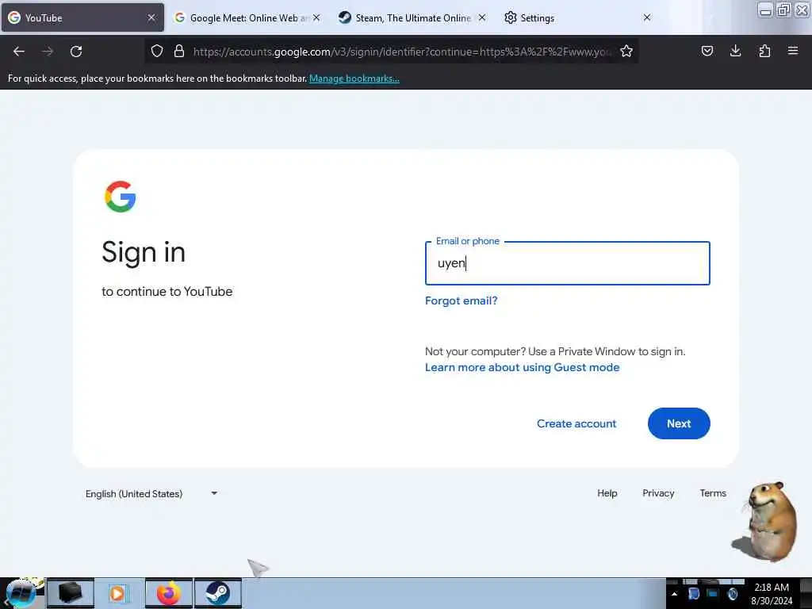
Task: Open the English (United States) language dropdown
Action: (x=151, y=493)
